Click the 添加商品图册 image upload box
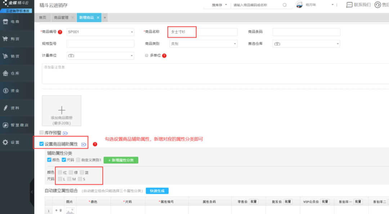This screenshot has height=214, width=389. pos(62,111)
